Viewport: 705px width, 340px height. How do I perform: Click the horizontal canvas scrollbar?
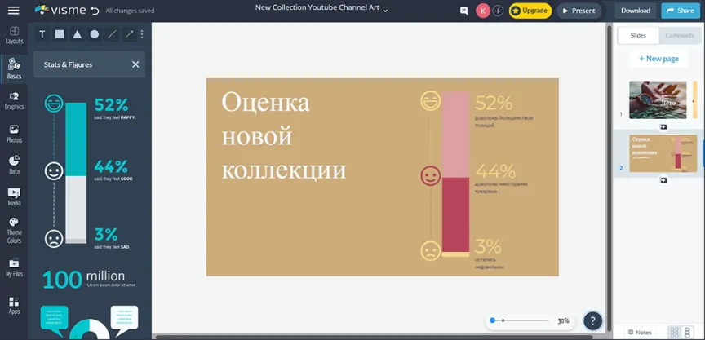click(x=374, y=337)
